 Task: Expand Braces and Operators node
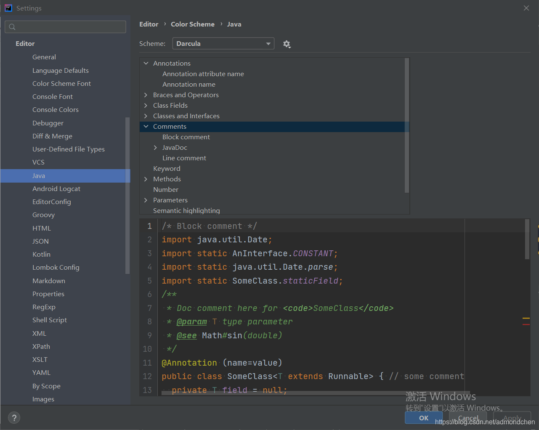(x=146, y=95)
